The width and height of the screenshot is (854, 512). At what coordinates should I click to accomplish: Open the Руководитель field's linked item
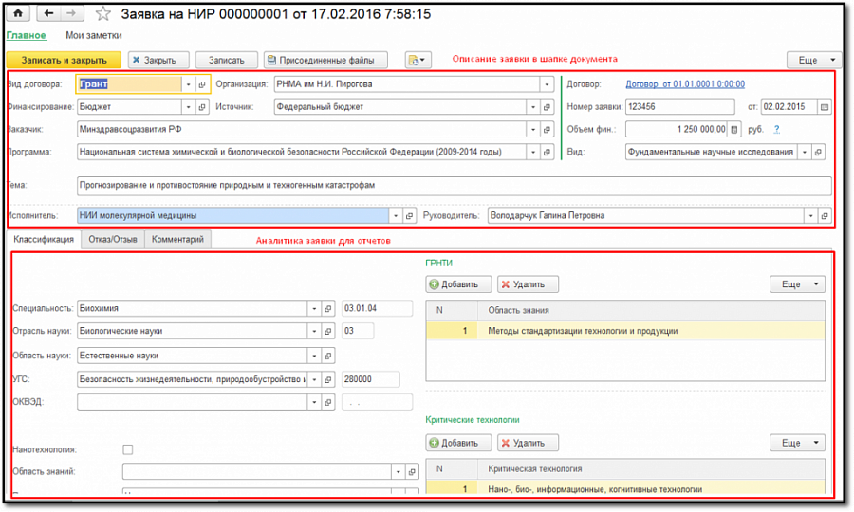pyautogui.click(x=825, y=216)
